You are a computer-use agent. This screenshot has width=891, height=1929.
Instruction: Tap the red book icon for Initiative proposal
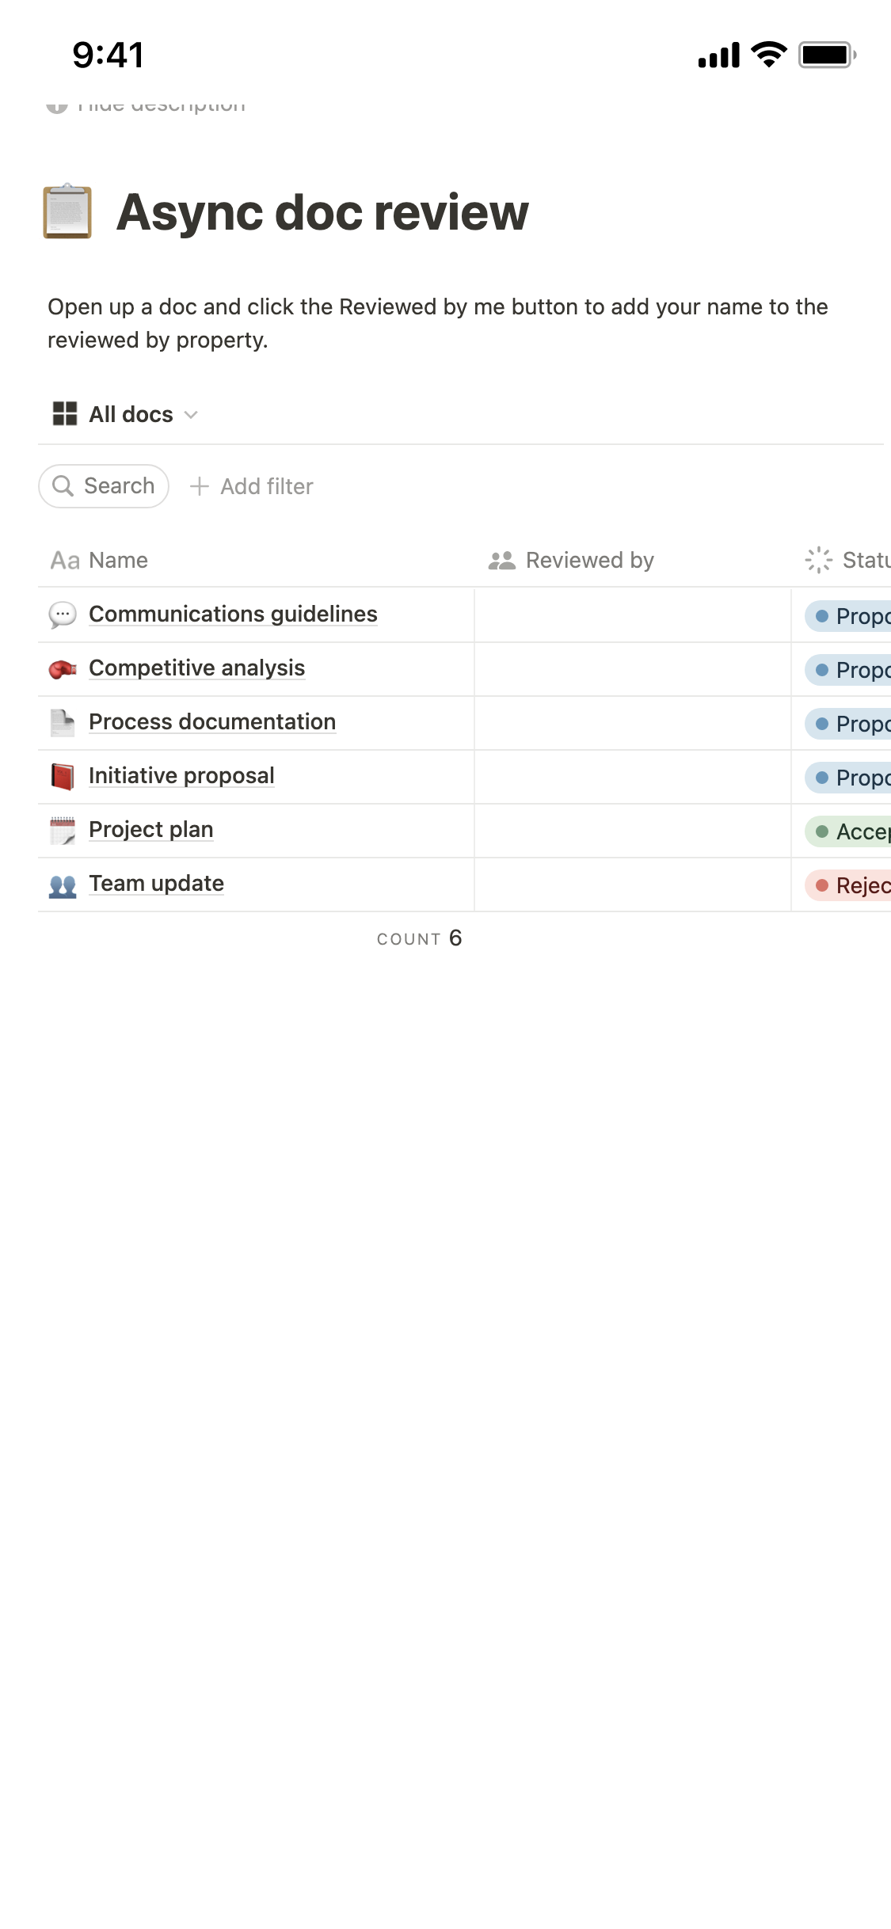[63, 776]
